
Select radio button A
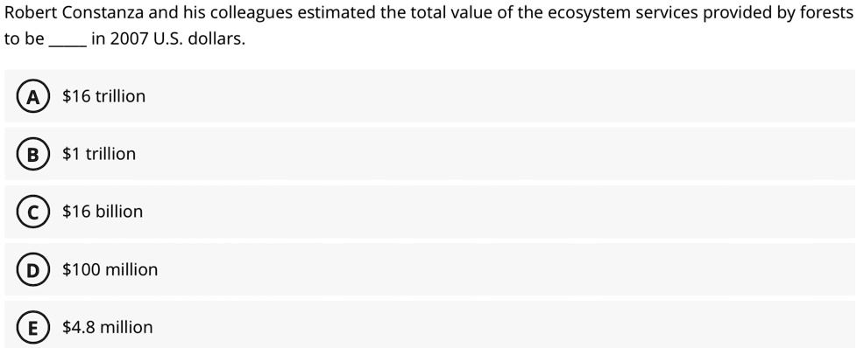pos(33,96)
